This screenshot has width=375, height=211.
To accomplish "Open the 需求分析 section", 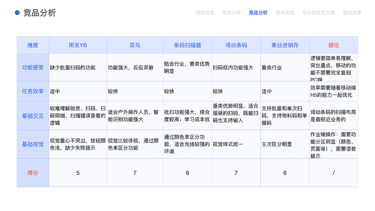I will pyautogui.click(x=231, y=13).
